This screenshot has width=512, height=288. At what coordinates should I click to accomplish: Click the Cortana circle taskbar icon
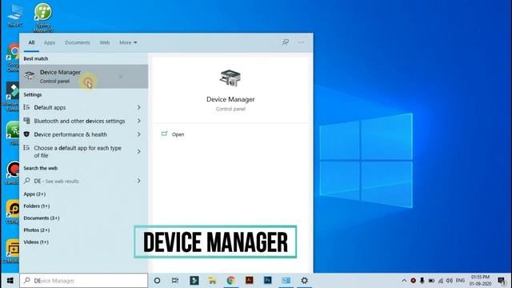coord(157,281)
